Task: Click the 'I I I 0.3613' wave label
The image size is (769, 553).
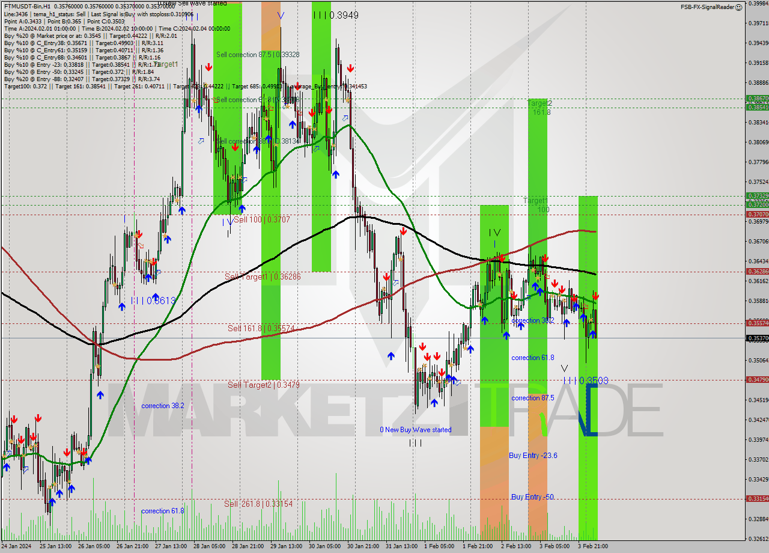Action: [153, 300]
